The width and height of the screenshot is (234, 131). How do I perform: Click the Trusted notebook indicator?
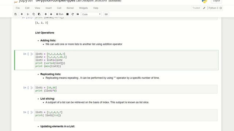click(196, 8)
